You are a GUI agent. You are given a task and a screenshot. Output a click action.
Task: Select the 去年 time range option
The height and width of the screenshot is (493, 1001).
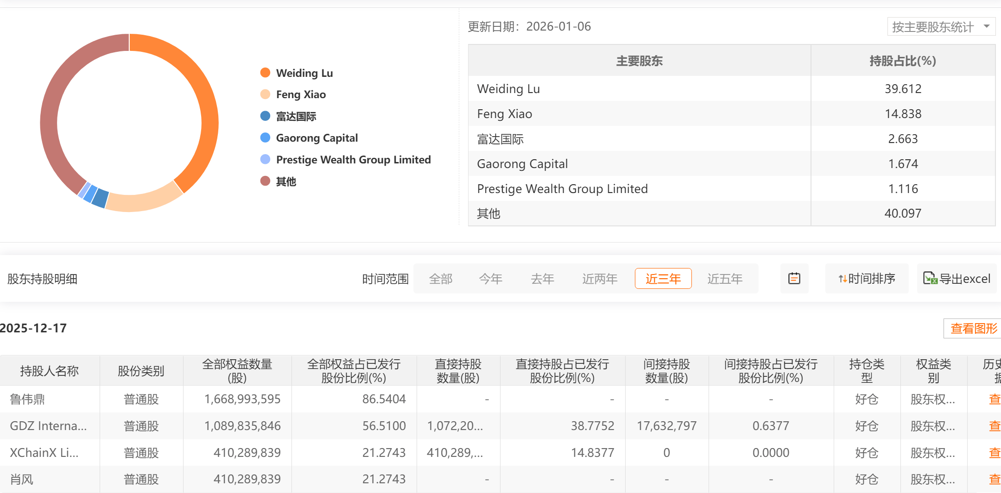click(x=542, y=279)
